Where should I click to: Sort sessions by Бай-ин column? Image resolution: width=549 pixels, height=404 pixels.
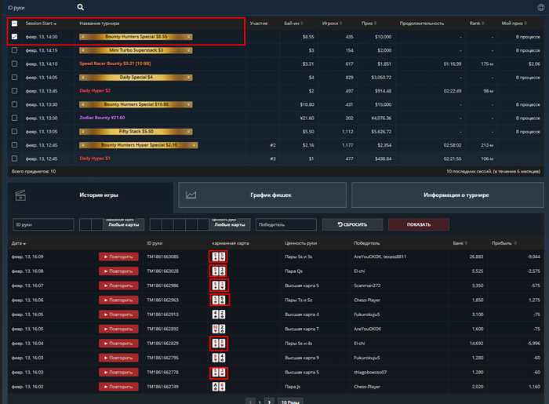point(293,24)
